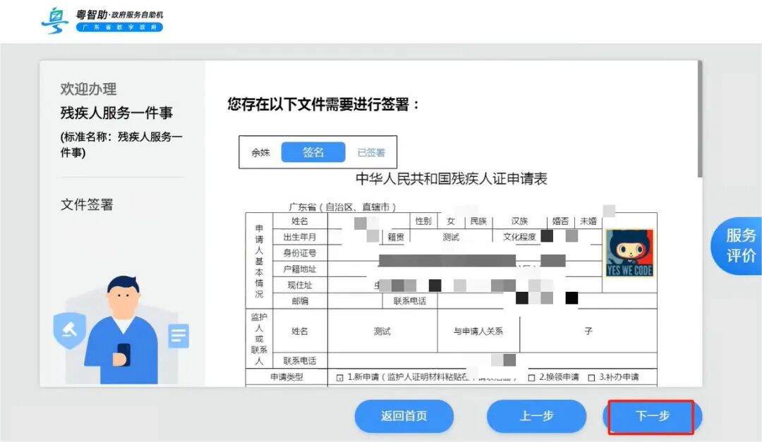Click the 粤智助 logo icon
762x442 pixels.
pyautogui.click(x=55, y=20)
